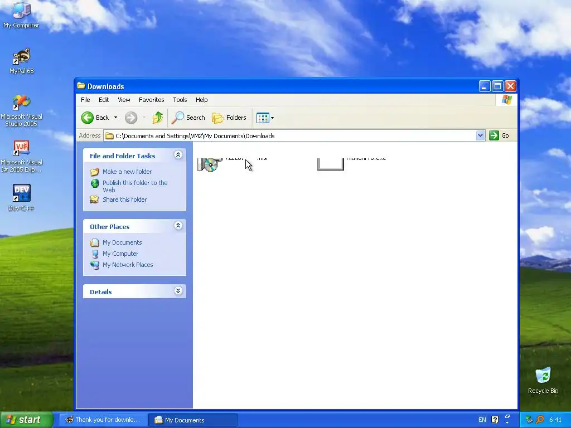The height and width of the screenshot is (428, 571).
Task: Switch to 'Thank you for downlo...' taskbar window
Action: coord(103,420)
